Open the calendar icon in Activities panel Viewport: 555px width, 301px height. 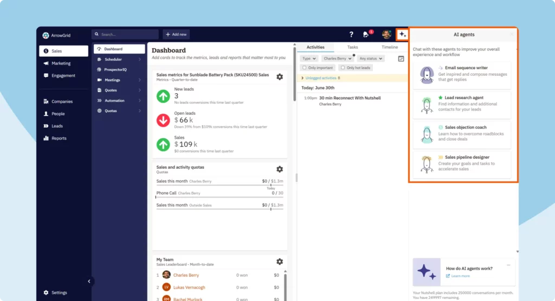(x=401, y=58)
